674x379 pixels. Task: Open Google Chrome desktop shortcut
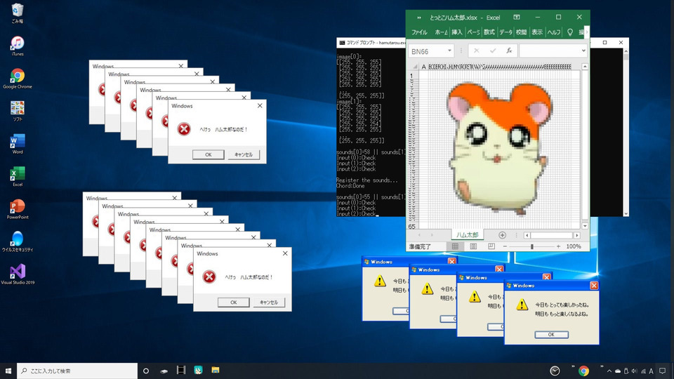[x=17, y=78]
